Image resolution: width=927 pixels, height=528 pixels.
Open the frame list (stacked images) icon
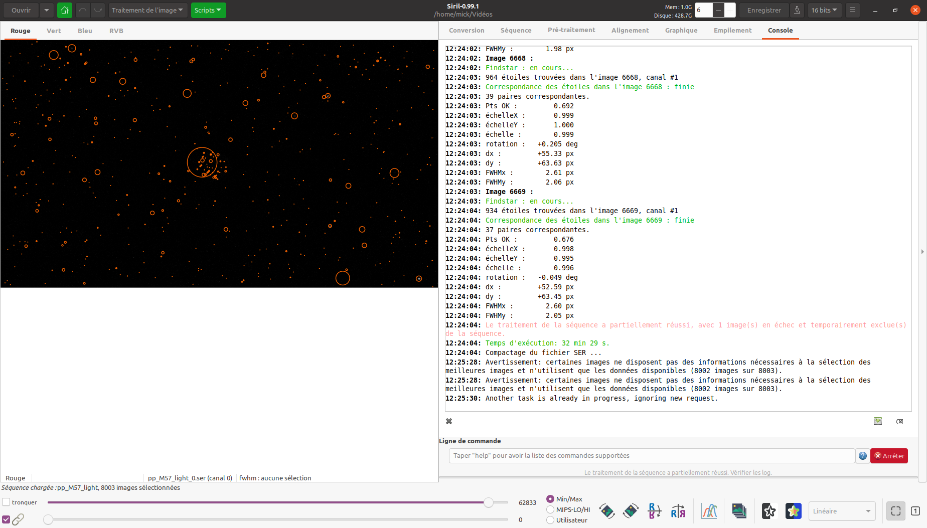[739, 511]
